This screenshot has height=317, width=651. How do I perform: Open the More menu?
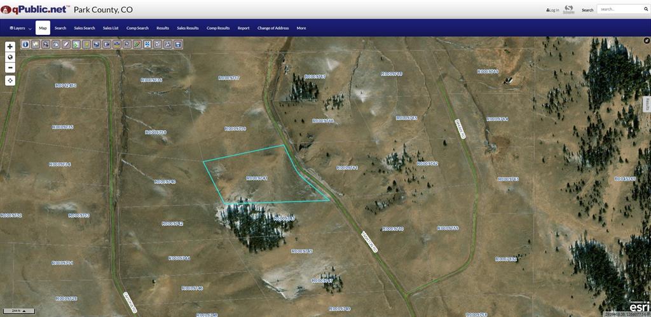[x=301, y=28]
